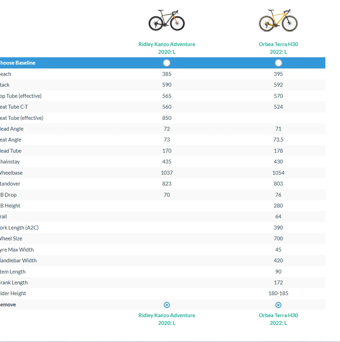Open the Orbea Terra H30 bike image
This screenshot has height=342, width=340.
tap(278, 20)
